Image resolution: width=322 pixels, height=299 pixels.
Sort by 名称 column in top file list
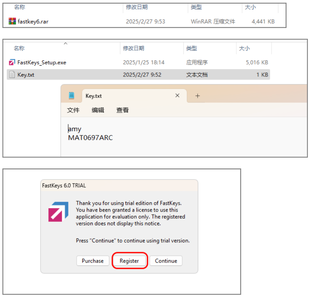[x=20, y=7]
